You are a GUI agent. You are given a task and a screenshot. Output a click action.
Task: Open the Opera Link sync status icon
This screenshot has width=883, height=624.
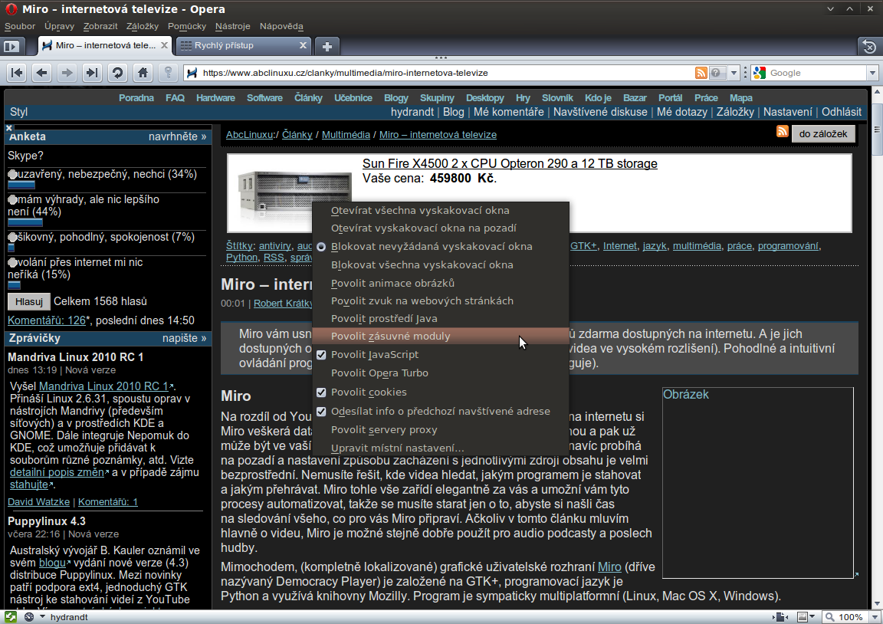pos(10,616)
